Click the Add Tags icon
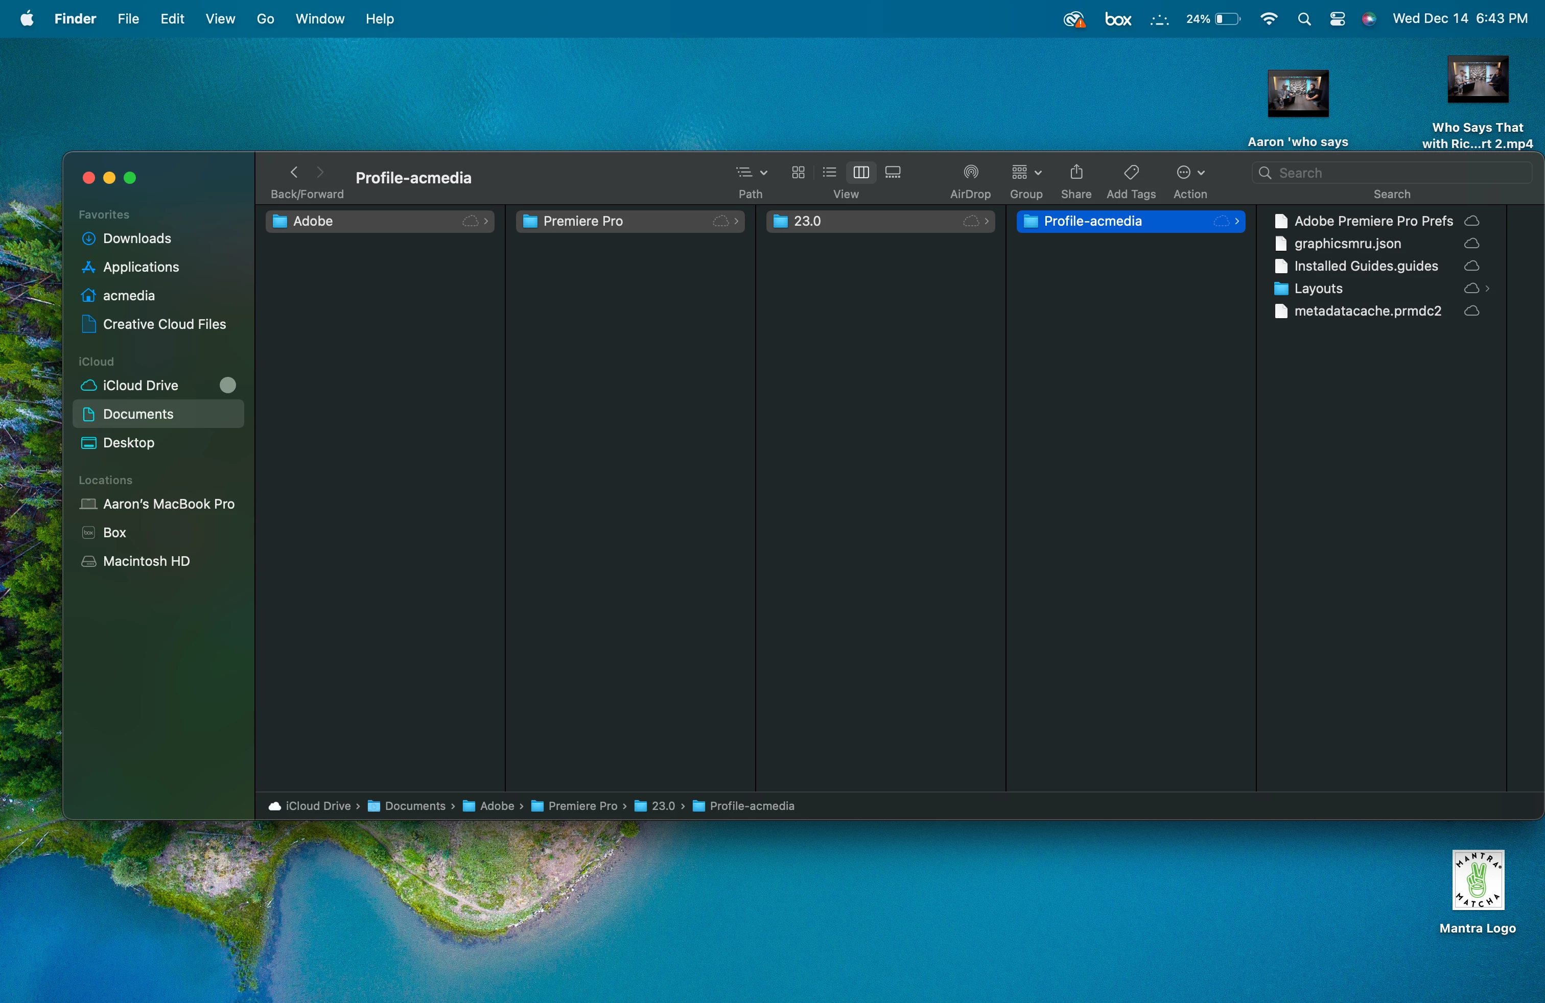 coord(1131,173)
